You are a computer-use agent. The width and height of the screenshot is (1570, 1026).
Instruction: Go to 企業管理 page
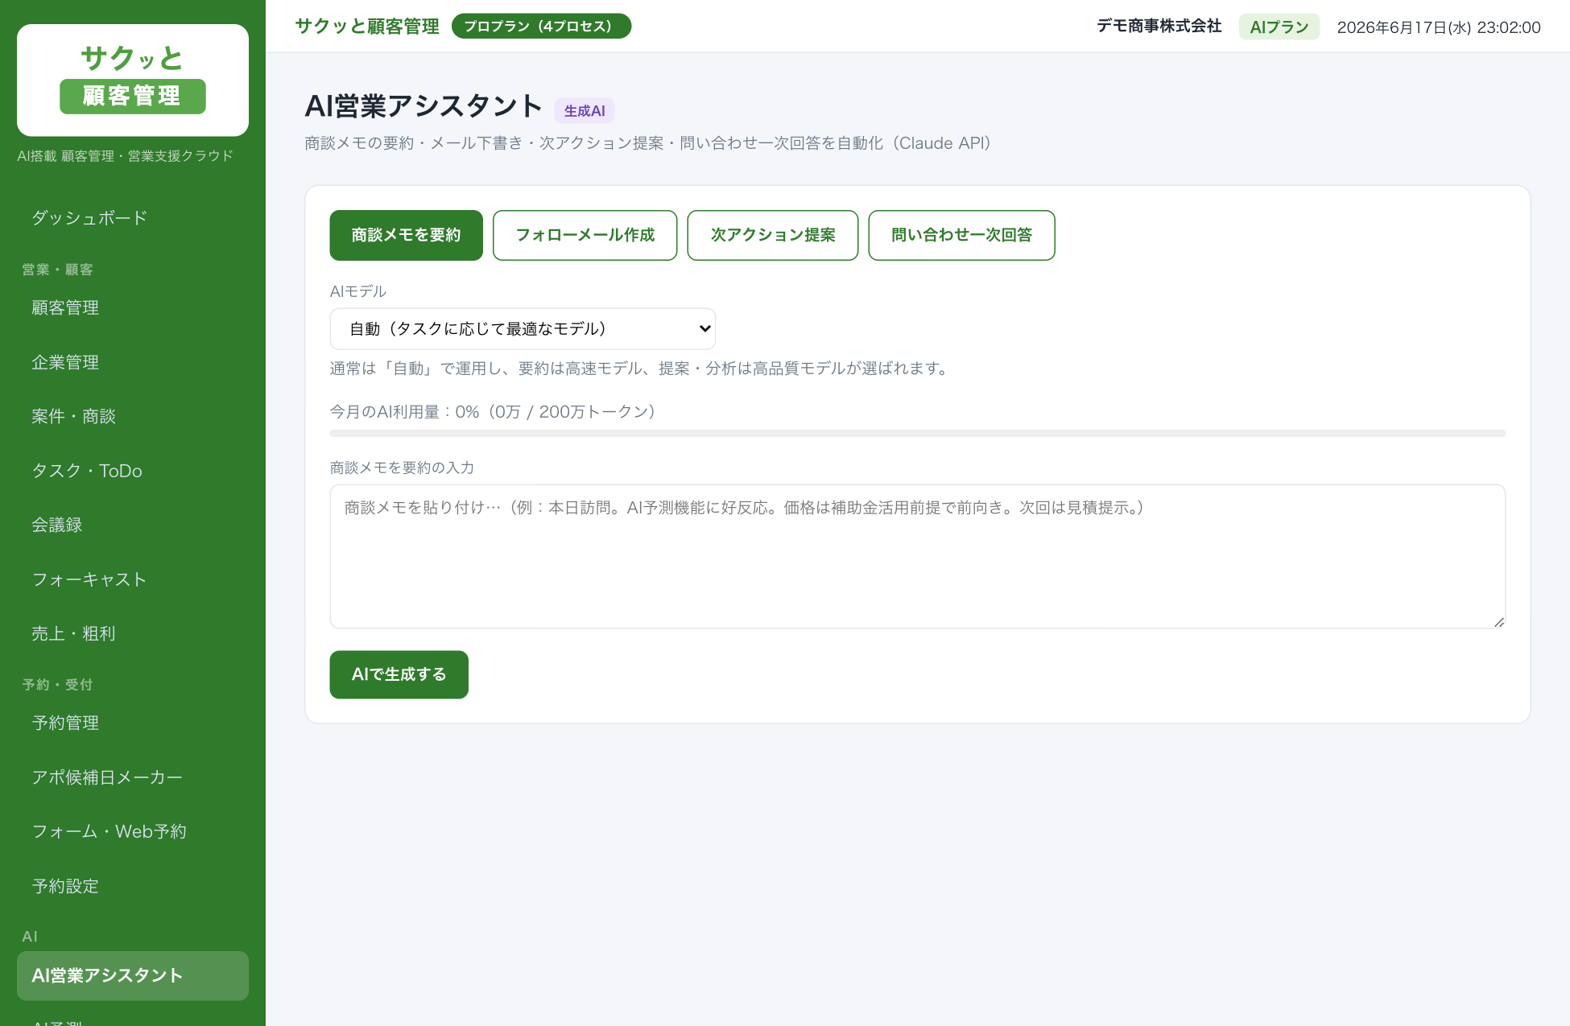point(133,363)
